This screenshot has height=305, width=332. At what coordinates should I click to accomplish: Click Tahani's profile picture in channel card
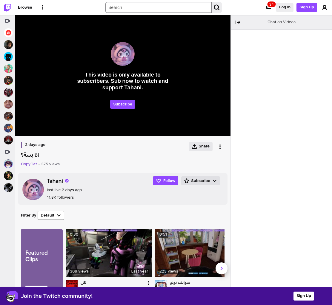click(33, 189)
